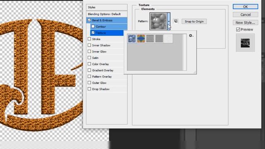The image size is (265, 149).
Task: Enable the Pattern Overlay checkbox
Action: click(x=89, y=77)
